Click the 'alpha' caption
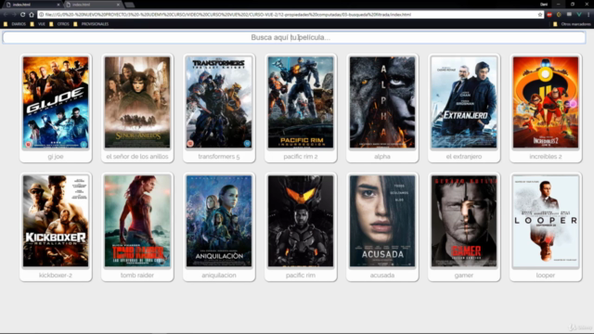 pyautogui.click(x=382, y=157)
